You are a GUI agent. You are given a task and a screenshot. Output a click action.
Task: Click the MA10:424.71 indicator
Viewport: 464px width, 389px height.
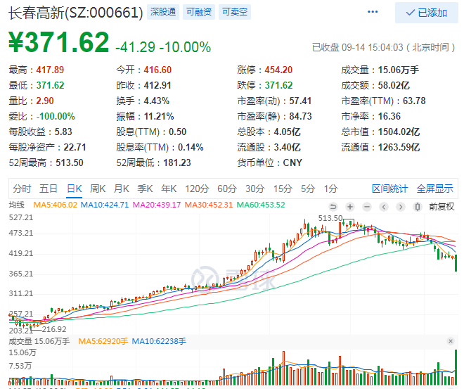coord(105,205)
